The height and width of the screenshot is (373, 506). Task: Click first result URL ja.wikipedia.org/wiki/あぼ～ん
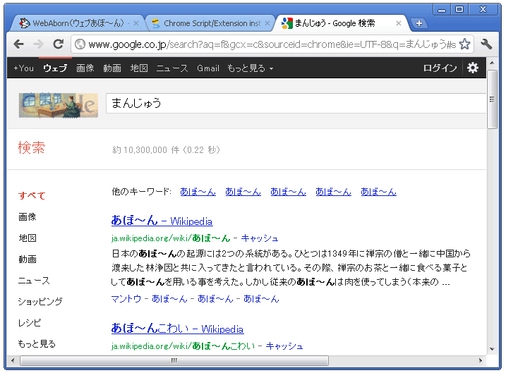[171, 238]
